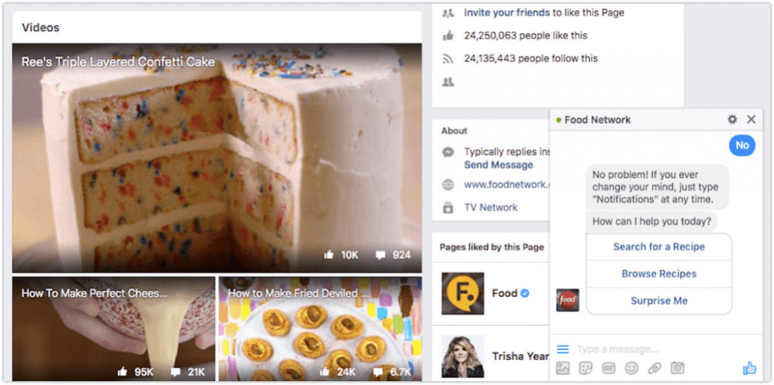The width and height of the screenshot is (774, 385).
Task: Open the emoji picker in chat
Action: click(631, 368)
